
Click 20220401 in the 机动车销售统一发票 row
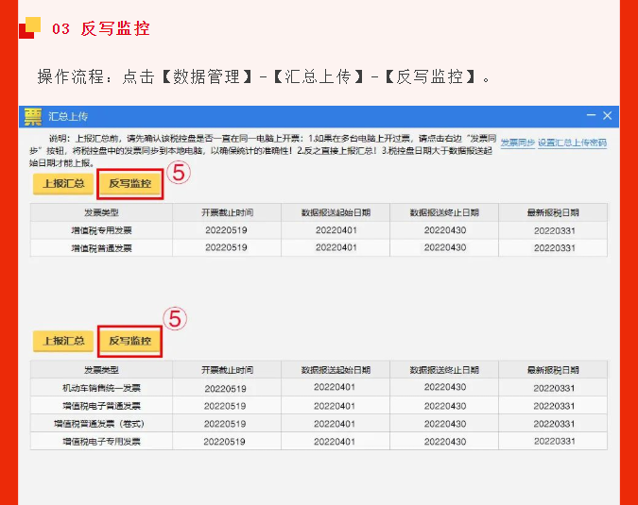tap(335, 387)
